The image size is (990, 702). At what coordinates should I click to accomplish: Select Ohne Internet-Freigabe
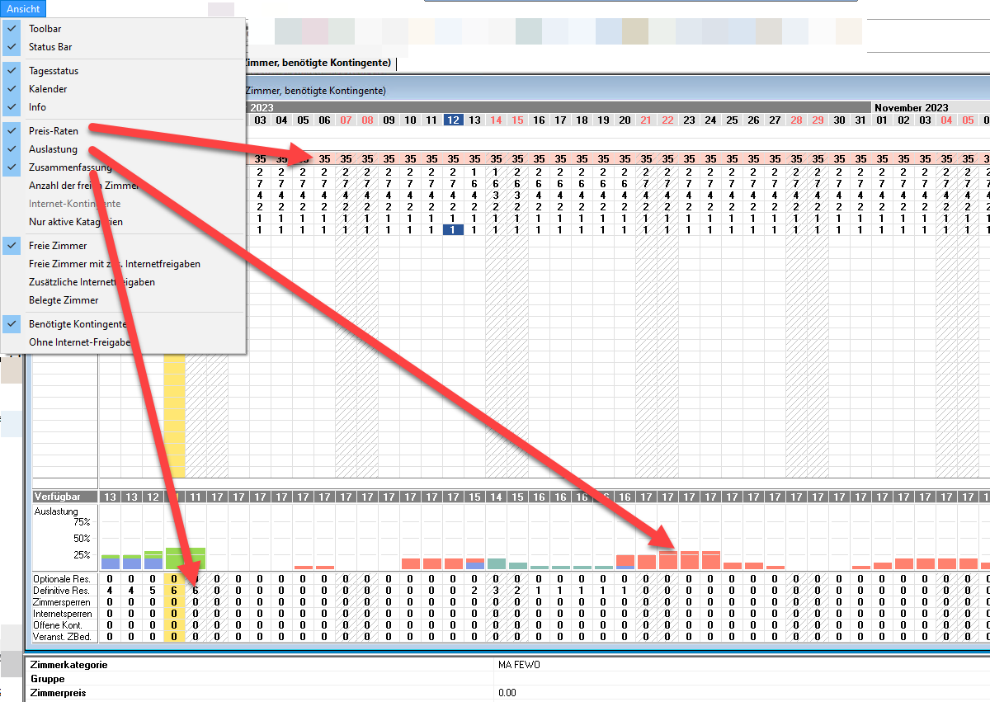click(x=80, y=342)
